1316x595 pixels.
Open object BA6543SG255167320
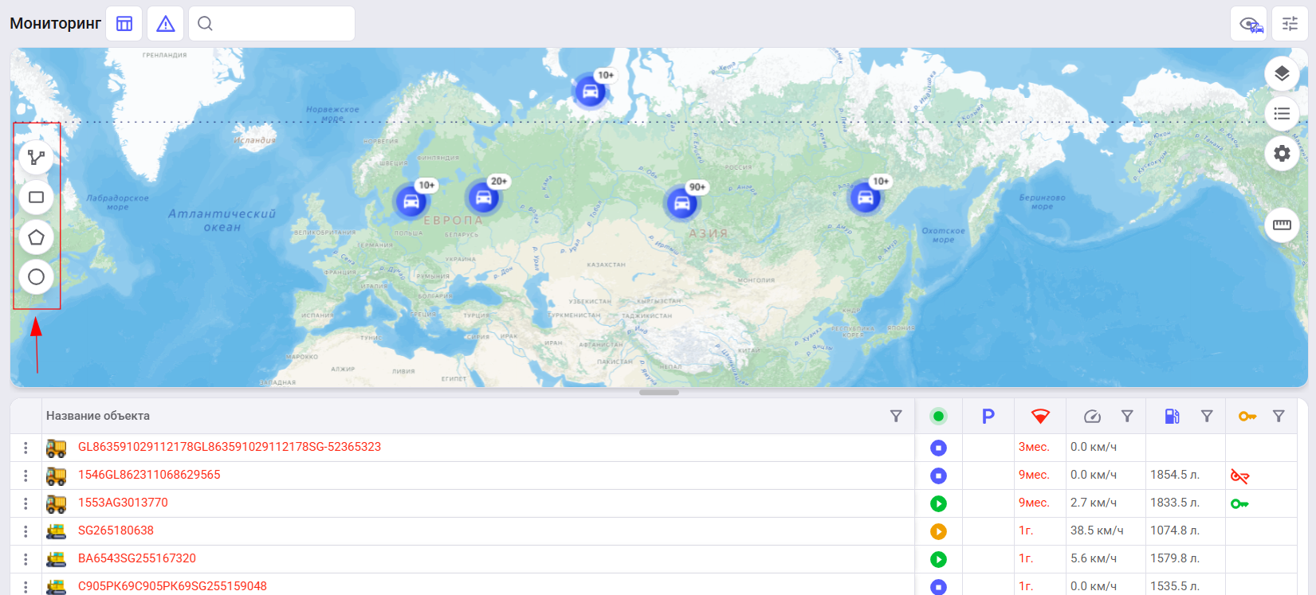tap(136, 558)
